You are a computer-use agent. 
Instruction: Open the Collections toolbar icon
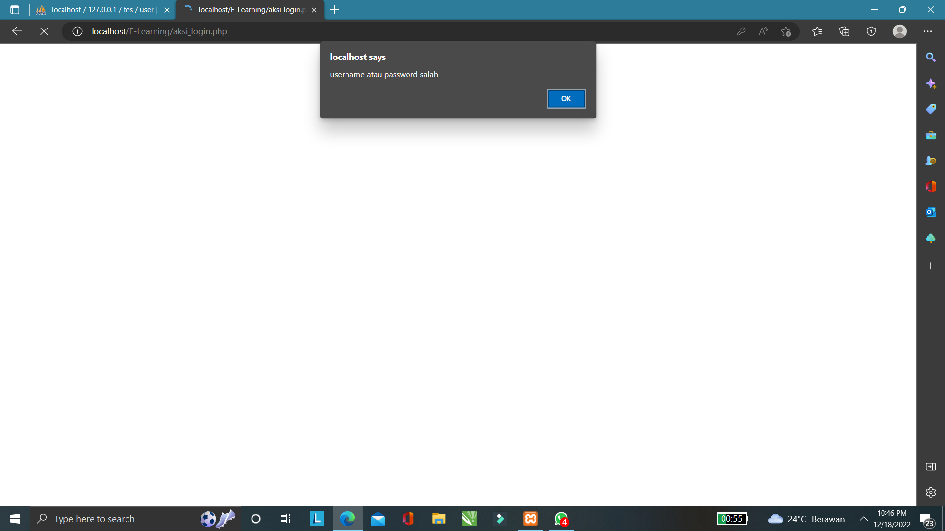click(x=844, y=31)
